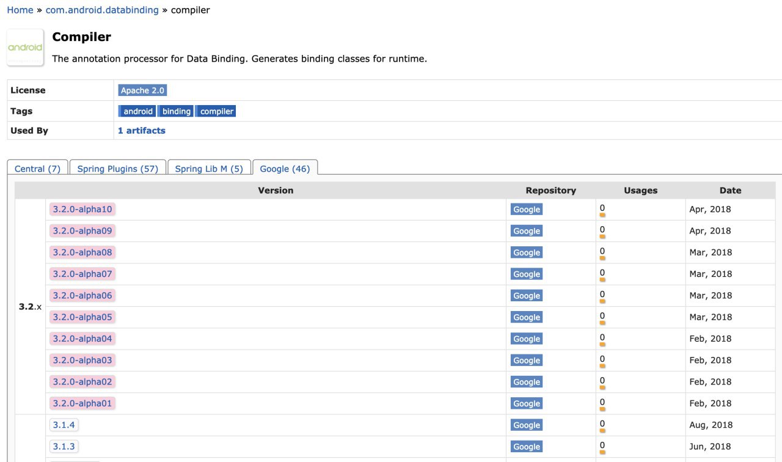The image size is (782, 462).
Task: Click the Usages column header
Action: (x=640, y=190)
